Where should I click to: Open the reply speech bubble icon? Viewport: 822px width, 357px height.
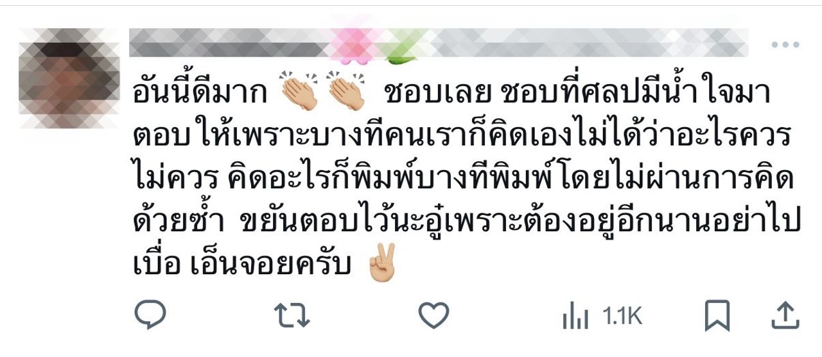click(151, 315)
